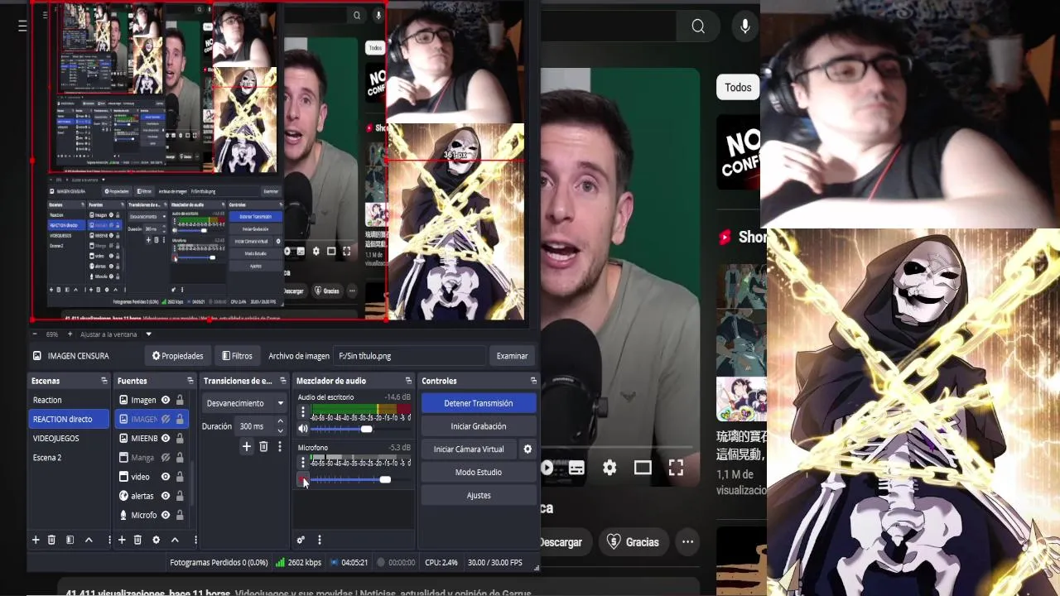
Task: Open scene filters icon in Escenas toolbar
Action: (70, 540)
